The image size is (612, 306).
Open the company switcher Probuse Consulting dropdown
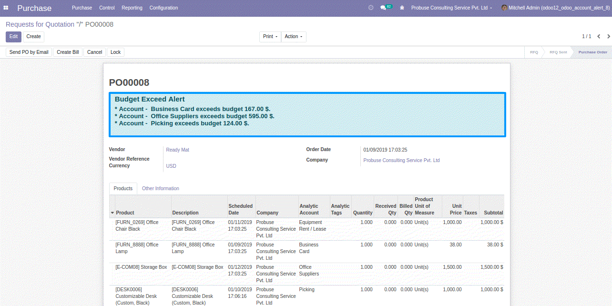(451, 8)
